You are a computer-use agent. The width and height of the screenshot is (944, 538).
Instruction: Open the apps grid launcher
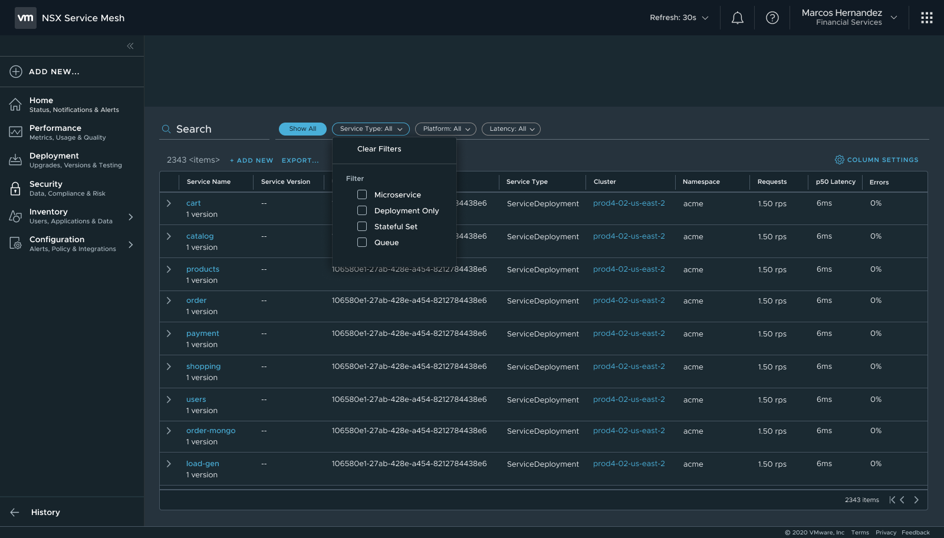click(927, 18)
